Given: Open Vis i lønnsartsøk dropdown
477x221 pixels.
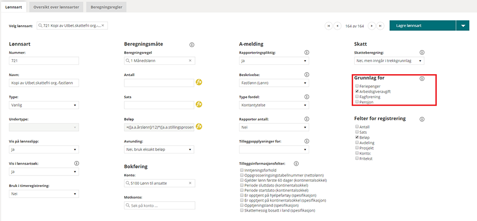Looking at the screenshot, I should click(x=44, y=171).
